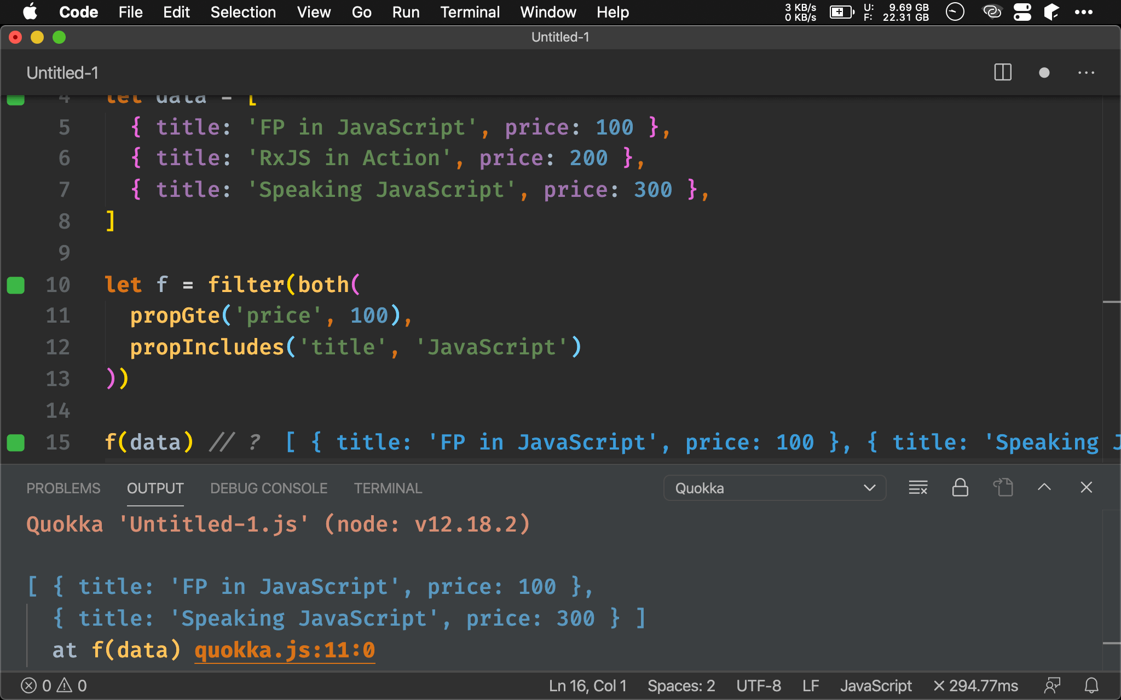Viewport: 1121px width, 700px height.
Task: Switch to the DEBUG CONSOLE tab
Action: tap(269, 488)
